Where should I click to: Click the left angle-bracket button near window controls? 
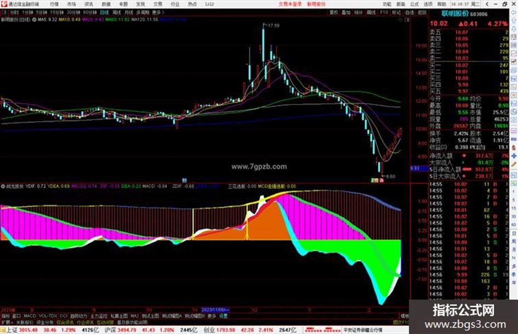tap(487, 4)
